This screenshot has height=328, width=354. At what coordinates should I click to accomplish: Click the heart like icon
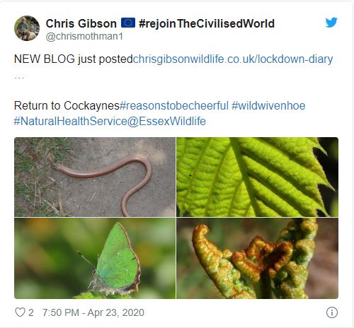click(20, 312)
